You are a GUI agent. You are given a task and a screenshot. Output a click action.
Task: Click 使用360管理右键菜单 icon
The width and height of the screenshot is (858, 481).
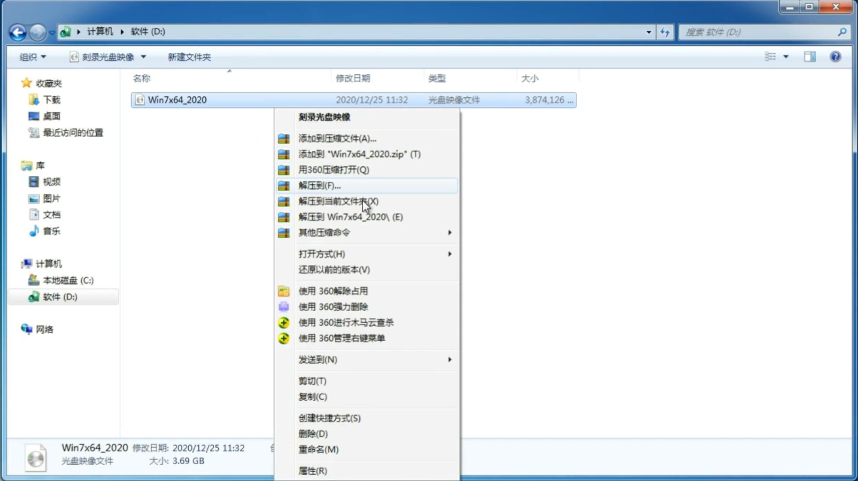284,338
